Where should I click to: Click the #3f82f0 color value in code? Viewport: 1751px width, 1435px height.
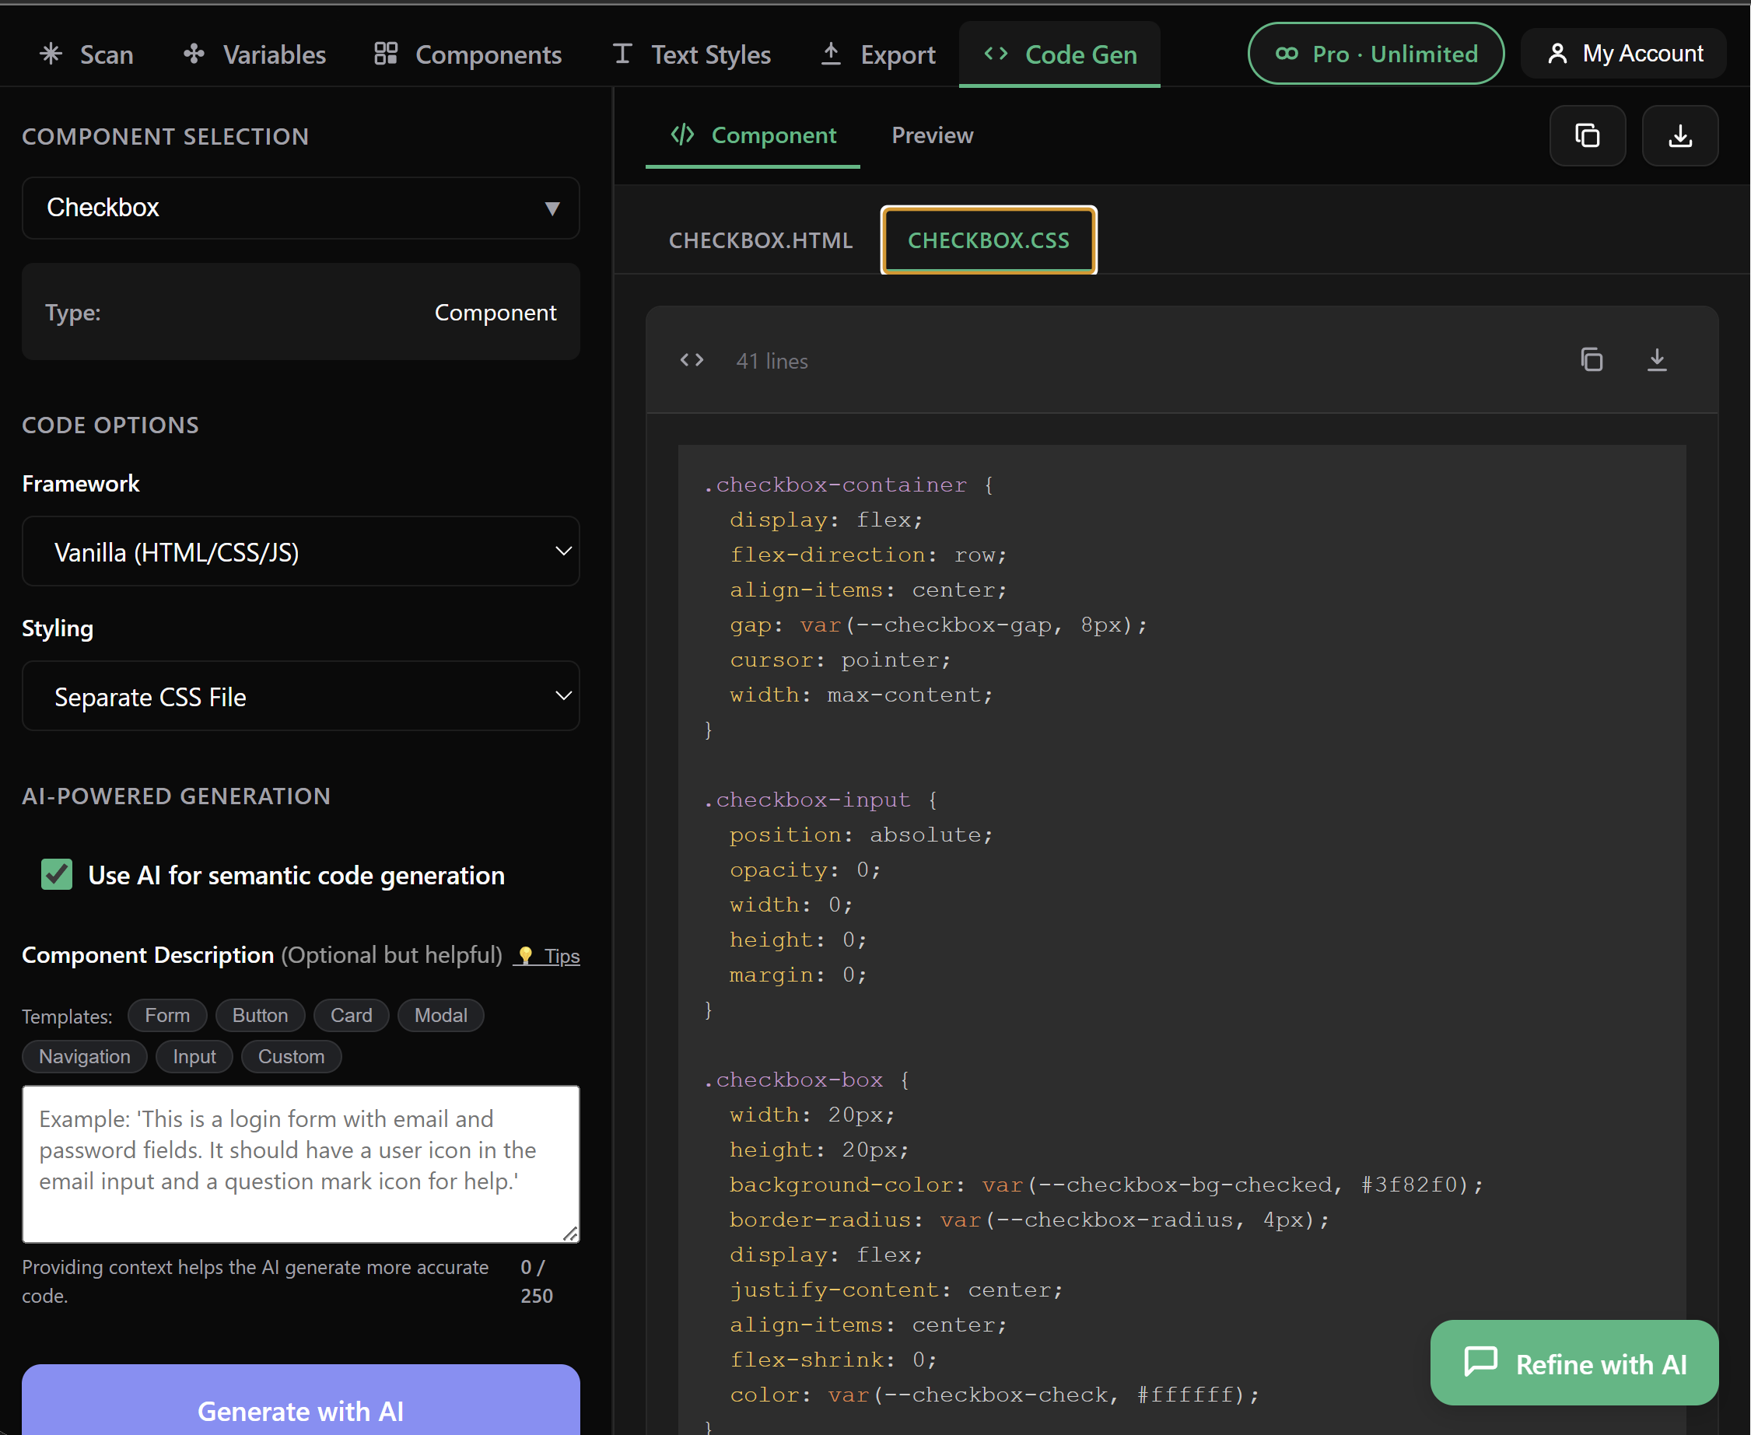tap(1409, 1185)
